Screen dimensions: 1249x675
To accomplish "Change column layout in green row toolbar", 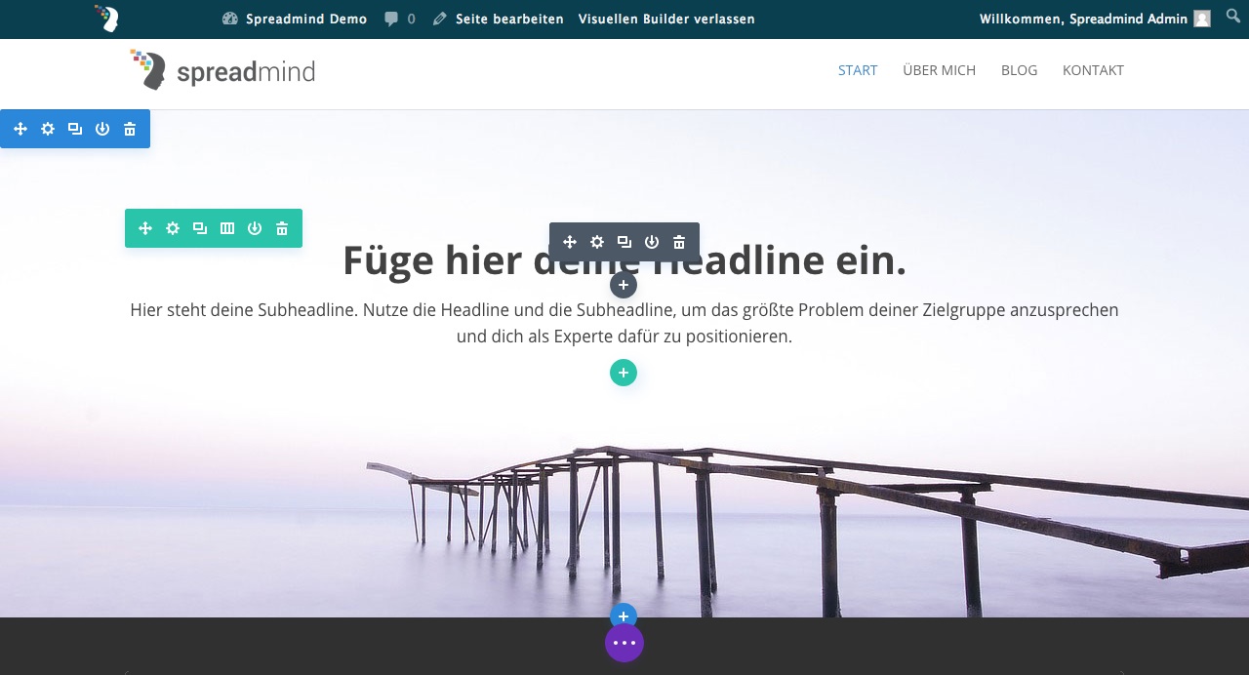I will pyautogui.click(x=227, y=228).
